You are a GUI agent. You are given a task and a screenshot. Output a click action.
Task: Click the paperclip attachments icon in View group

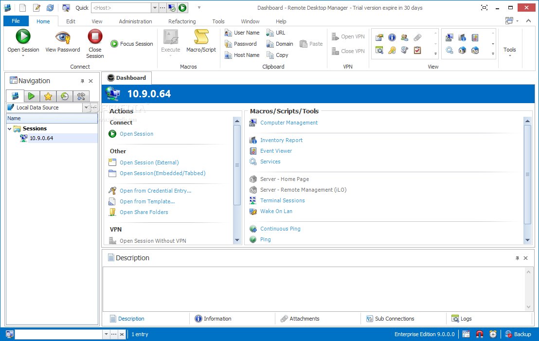417,37
